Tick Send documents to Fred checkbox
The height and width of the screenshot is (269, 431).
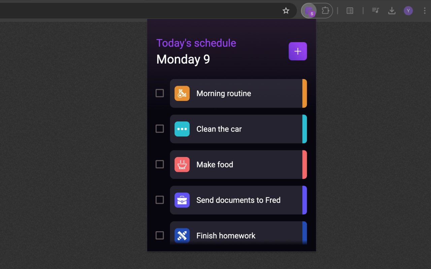[x=160, y=200]
